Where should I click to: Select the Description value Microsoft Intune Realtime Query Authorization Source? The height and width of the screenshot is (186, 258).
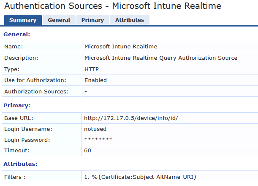(x=161, y=58)
